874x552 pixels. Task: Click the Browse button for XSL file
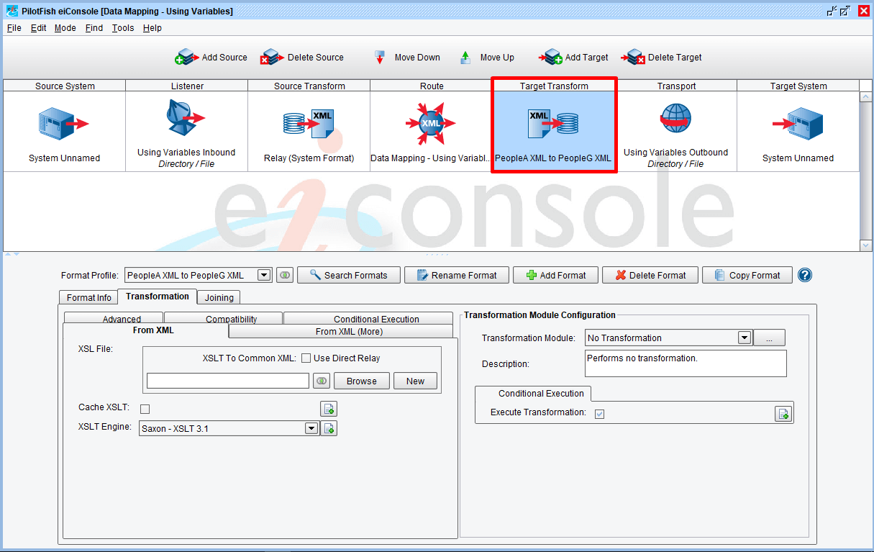[361, 381]
